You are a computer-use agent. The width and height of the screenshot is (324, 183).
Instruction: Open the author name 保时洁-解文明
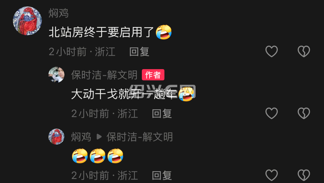[104, 75]
